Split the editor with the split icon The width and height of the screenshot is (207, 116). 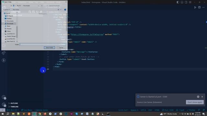[199, 7]
